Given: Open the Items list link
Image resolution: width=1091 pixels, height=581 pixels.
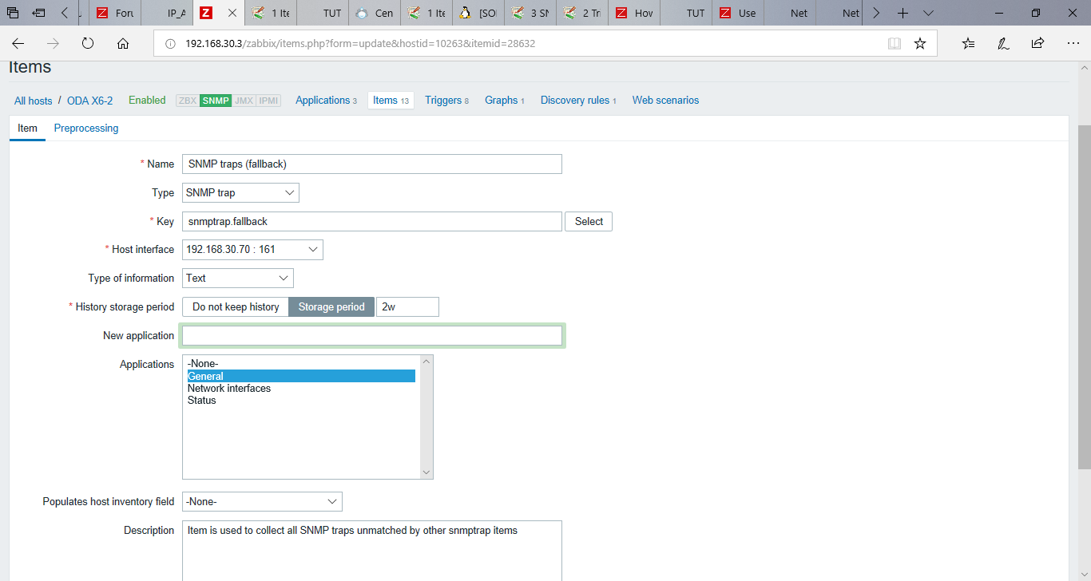Looking at the screenshot, I should (391, 101).
